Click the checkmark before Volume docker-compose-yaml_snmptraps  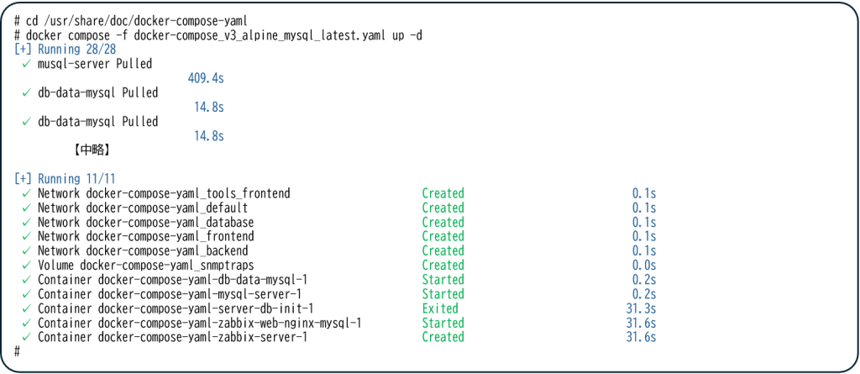[27, 265]
